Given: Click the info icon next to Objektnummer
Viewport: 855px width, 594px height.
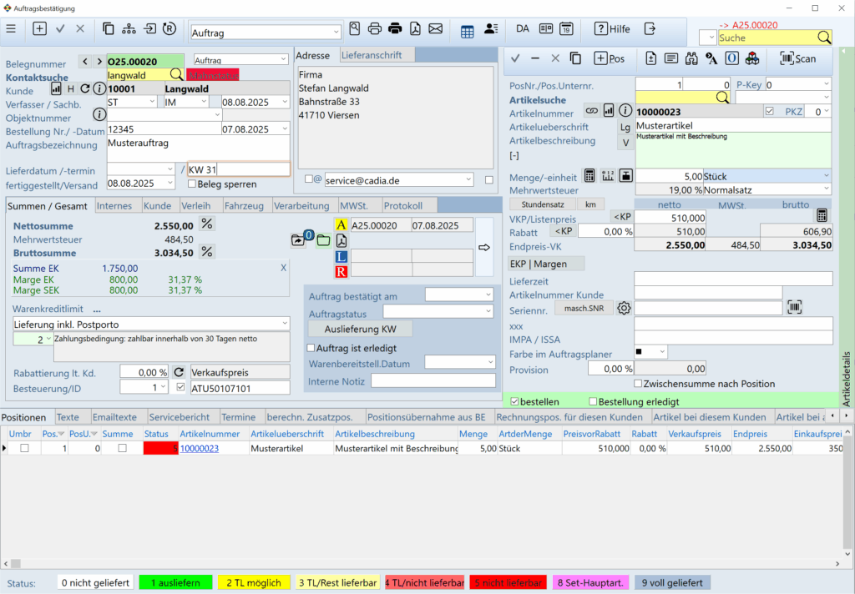Looking at the screenshot, I should [x=99, y=114].
